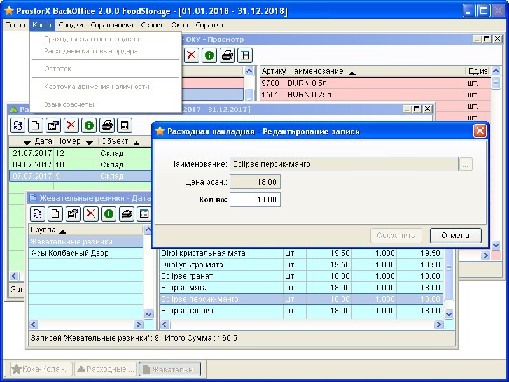Click printer icon in Жевательные резинки toolbar
The width and height of the screenshot is (509, 382).
click(x=127, y=214)
